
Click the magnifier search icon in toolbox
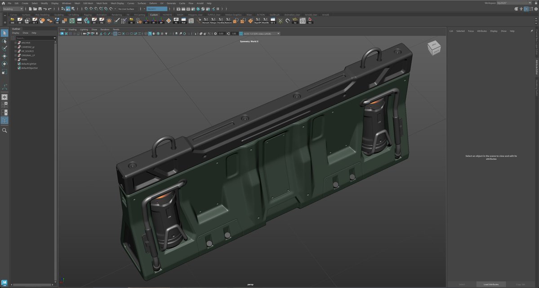pyautogui.click(x=4, y=130)
